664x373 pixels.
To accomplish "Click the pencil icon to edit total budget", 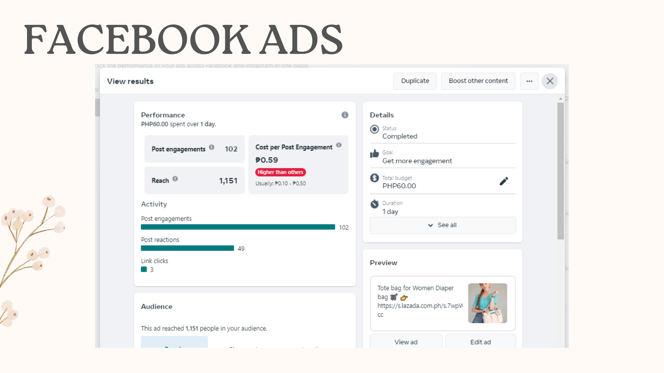I will (x=504, y=181).
